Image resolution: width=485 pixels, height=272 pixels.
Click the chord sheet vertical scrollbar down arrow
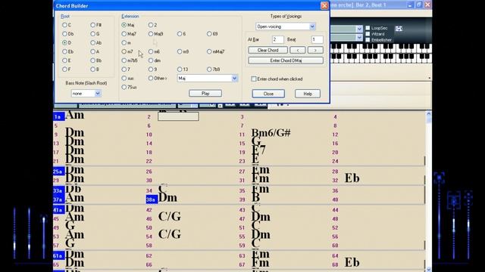coord(429,269)
